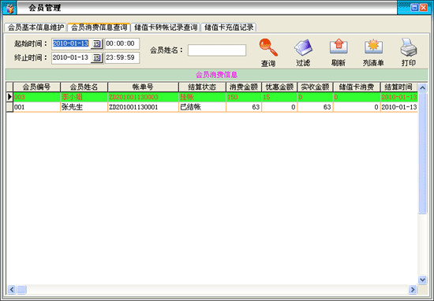The width and height of the screenshot is (434, 301).
Task: Click the 列清单 list icon
Action: [373, 46]
